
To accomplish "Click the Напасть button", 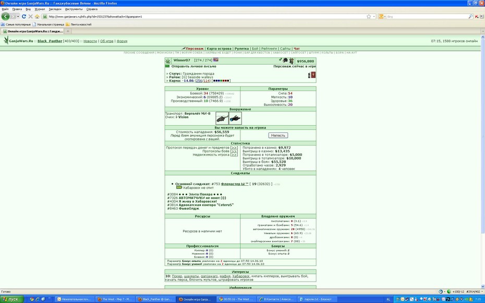I will tap(278, 136).
